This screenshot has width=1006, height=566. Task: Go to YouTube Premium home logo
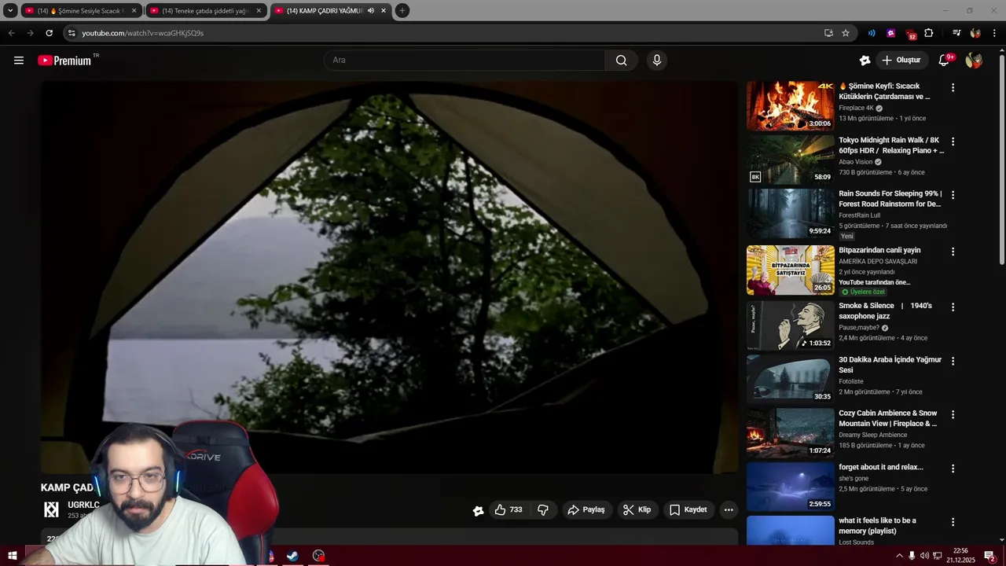[64, 61]
